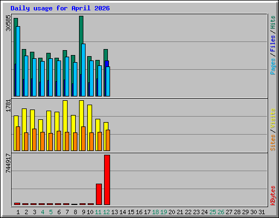Click the yellow 'Visits' legend label

tap(272, 118)
